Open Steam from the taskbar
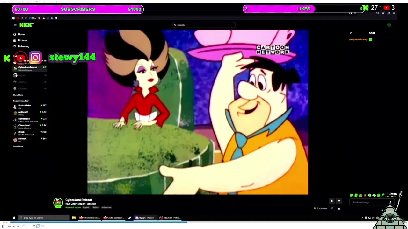Image resolution: width=408 pixels, height=229 pixels. click(129, 218)
